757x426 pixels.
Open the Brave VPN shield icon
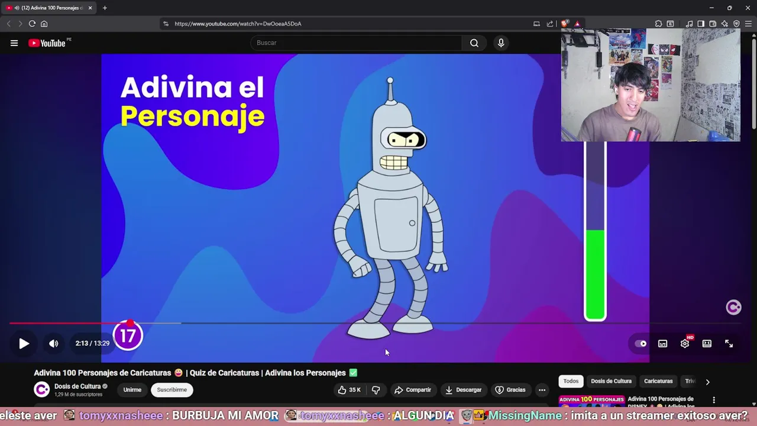tap(736, 24)
